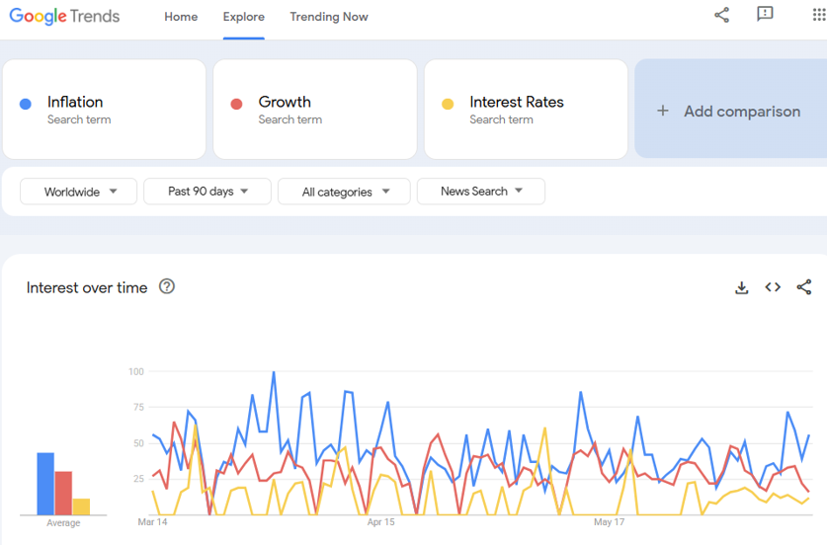The image size is (827, 545).
Task: Click the 25 y-axis label
Action: [138, 479]
